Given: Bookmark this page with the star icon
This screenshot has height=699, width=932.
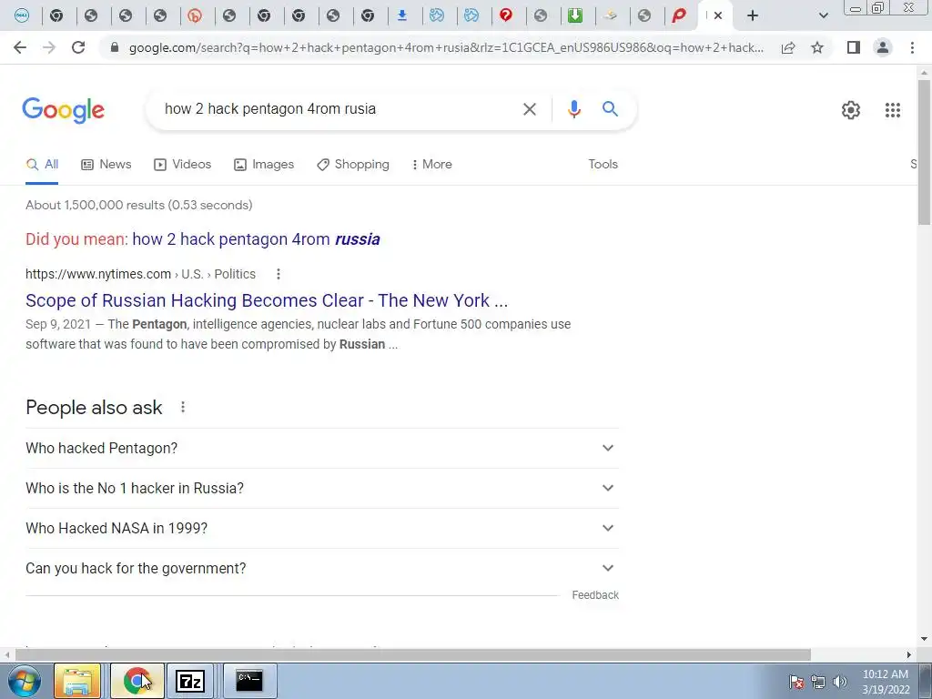Looking at the screenshot, I should [x=817, y=47].
